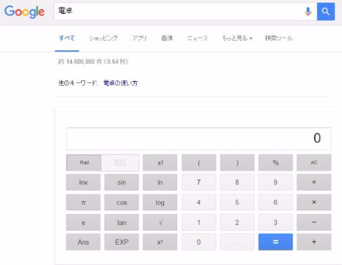
Task: Insert Euler's constant e
Action: tap(83, 222)
